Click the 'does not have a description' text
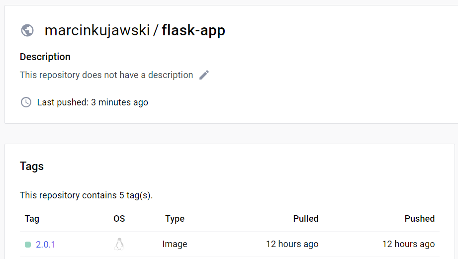The image size is (458, 259). (106, 75)
